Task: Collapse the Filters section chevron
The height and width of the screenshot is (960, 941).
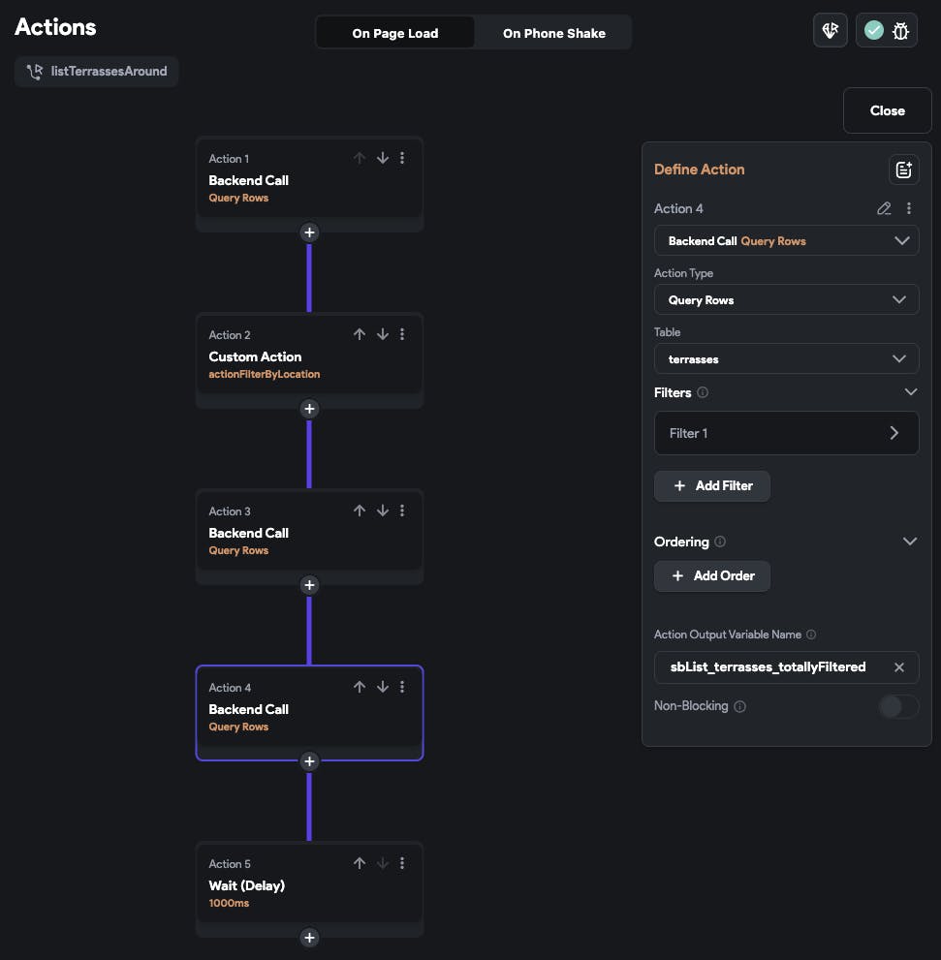Action: tap(910, 392)
